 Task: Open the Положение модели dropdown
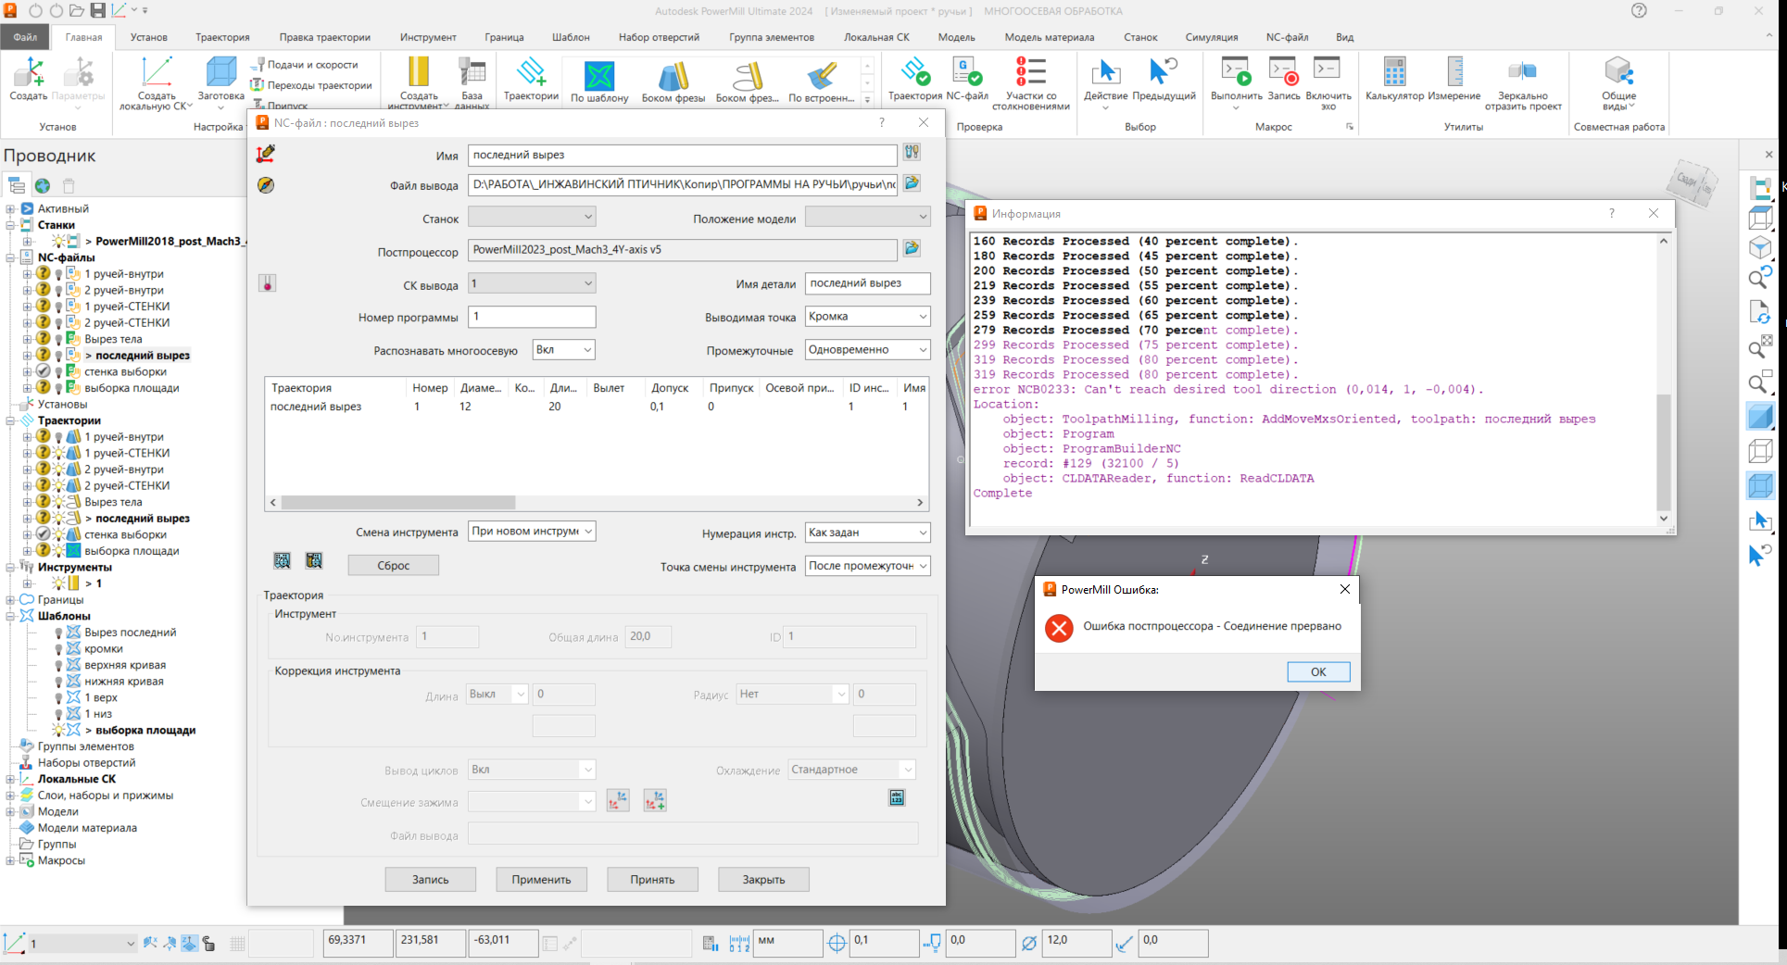pyautogui.click(x=867, y=217)
